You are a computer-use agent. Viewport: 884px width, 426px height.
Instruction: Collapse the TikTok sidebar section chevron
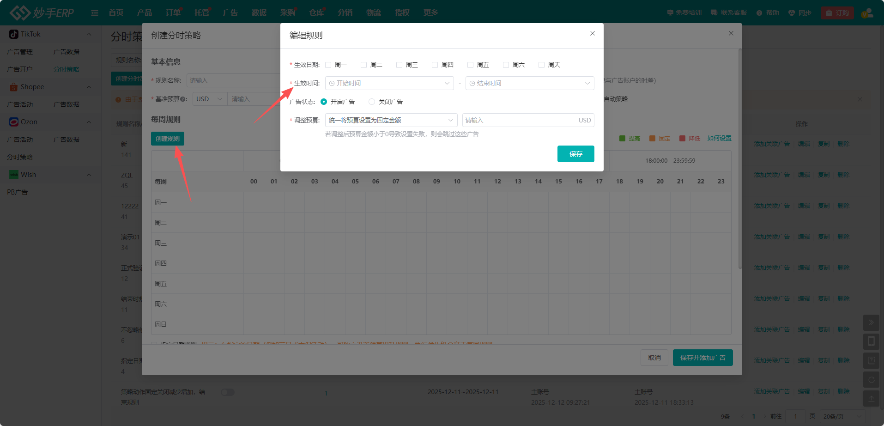pyautogui.click(x=89, y=34)
